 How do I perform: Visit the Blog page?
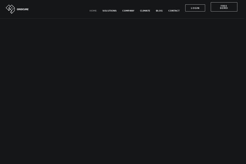[159, 11]
